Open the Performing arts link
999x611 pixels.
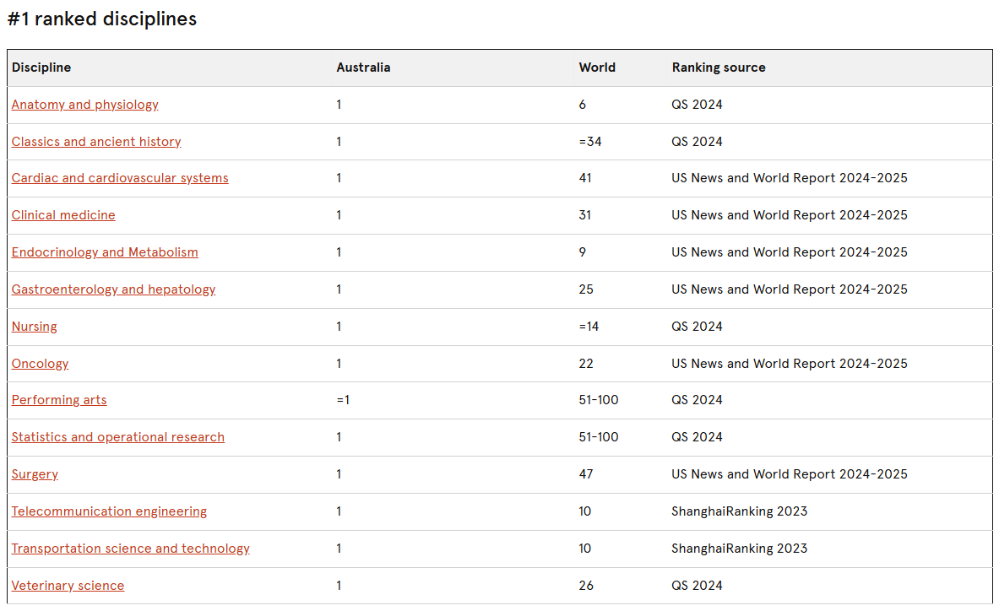click(x=59, y=400)
